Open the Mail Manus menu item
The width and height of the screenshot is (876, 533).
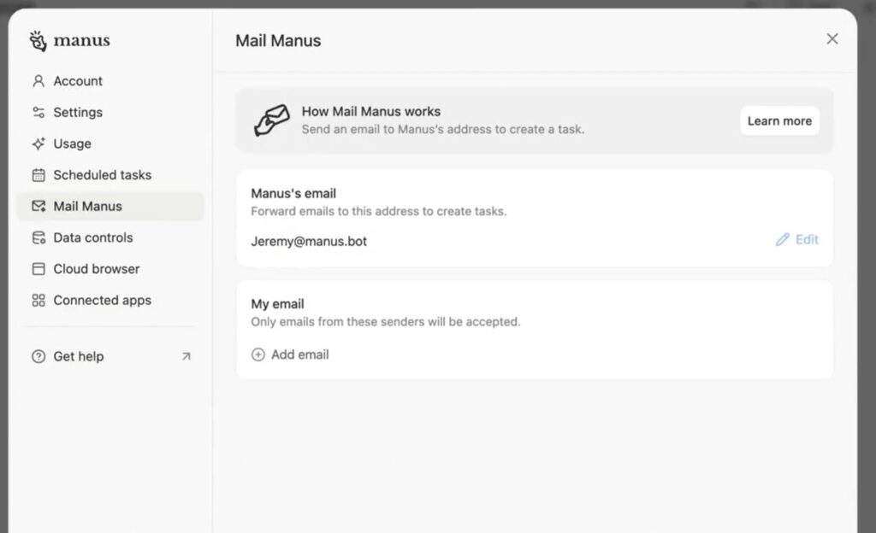110,207
